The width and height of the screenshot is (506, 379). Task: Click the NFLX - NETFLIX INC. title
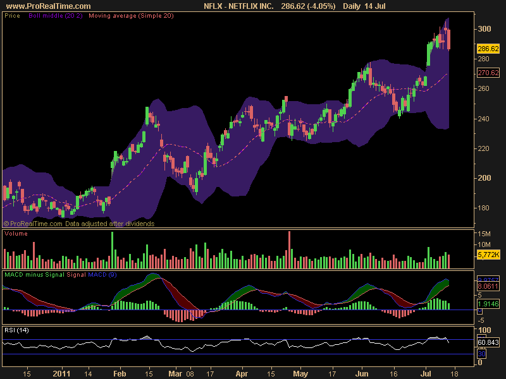click(238, 6)
